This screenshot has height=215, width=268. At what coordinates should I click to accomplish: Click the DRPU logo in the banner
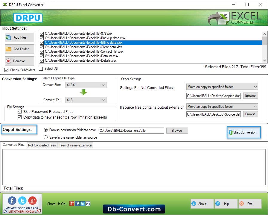click(28, 18)
